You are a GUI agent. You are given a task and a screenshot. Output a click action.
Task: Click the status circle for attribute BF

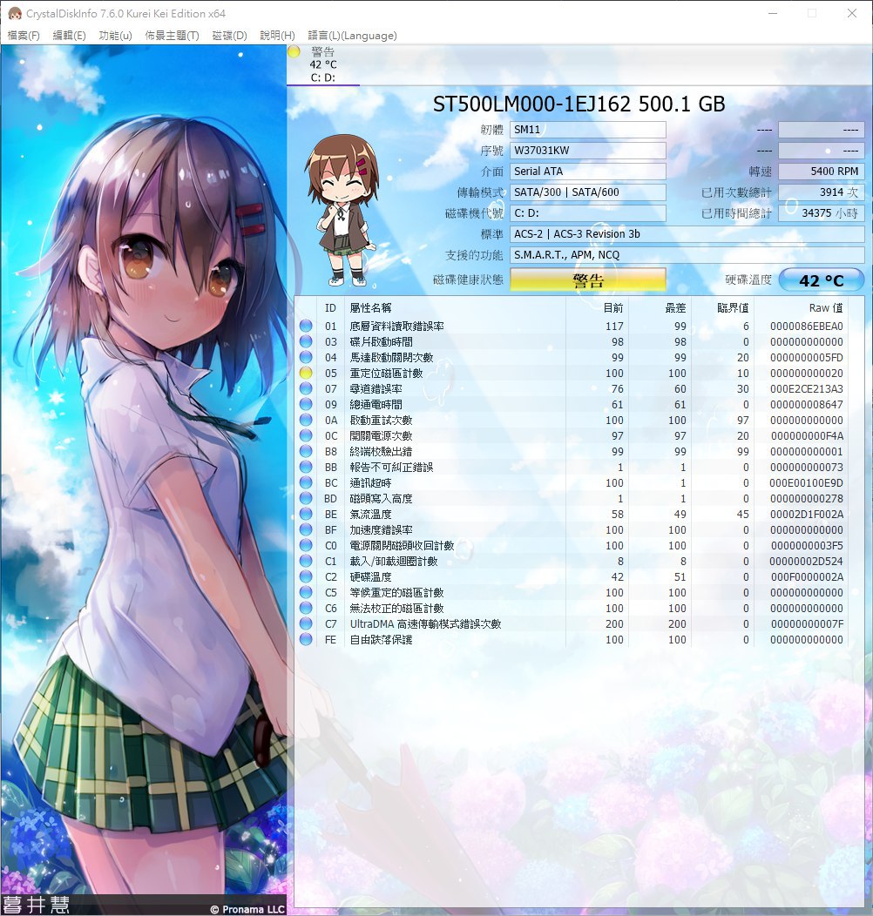[x=306, y=530]
